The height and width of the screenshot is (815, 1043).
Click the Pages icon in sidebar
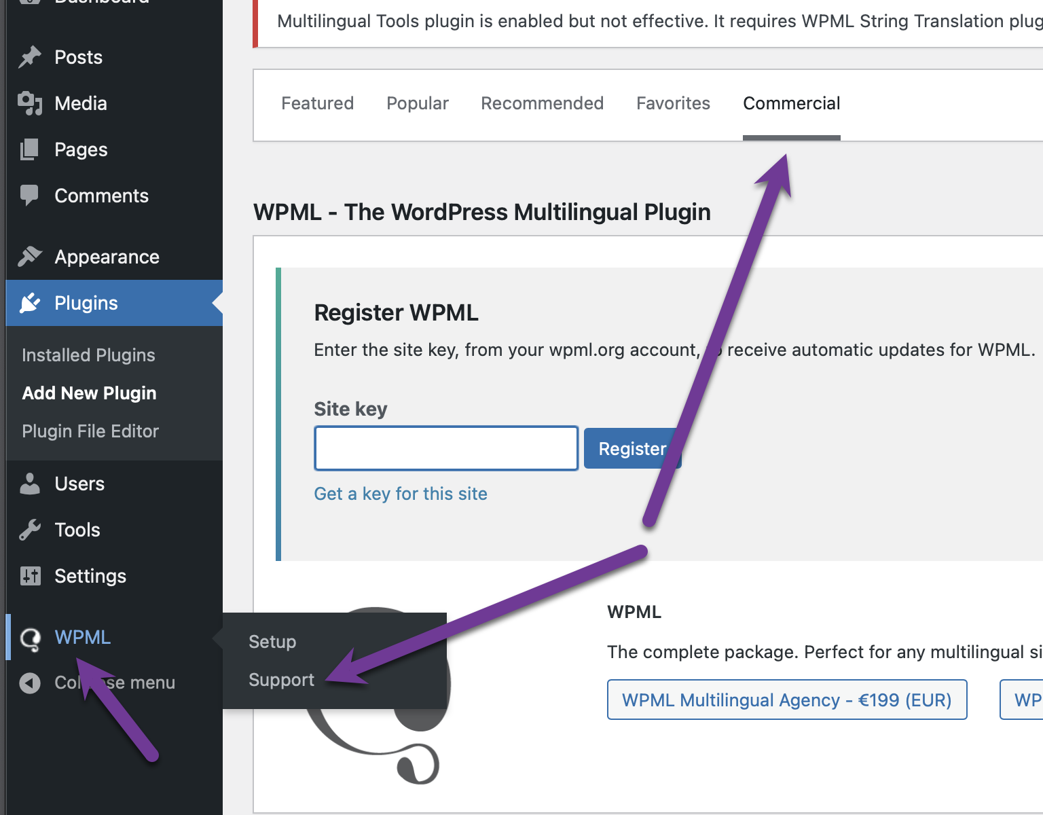(30, 149)
